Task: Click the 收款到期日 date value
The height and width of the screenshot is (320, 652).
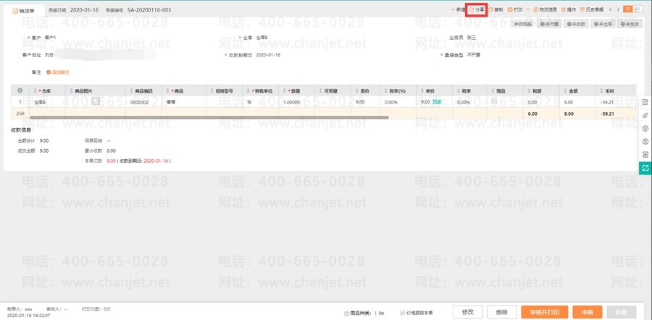Action: [268, 55]
